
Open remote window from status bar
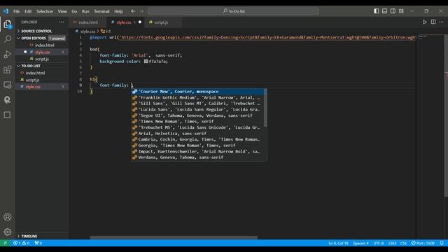pyautogui.click(x=6, y=243)
